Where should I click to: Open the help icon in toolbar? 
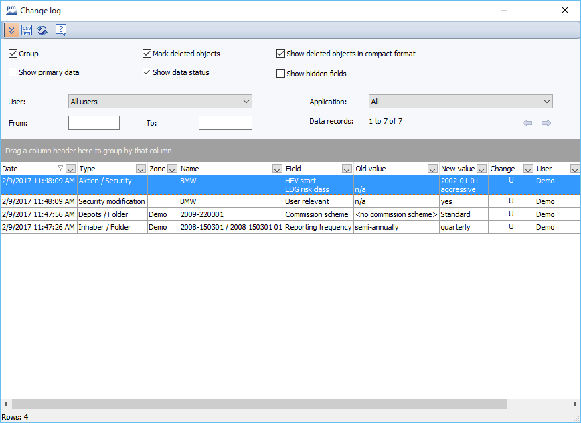tap(60, 30)
